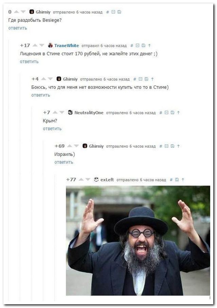Screen dimensions: 217x308
Task: Collapse the +4 Ghirniy comment branch
Action: [140, 79]
